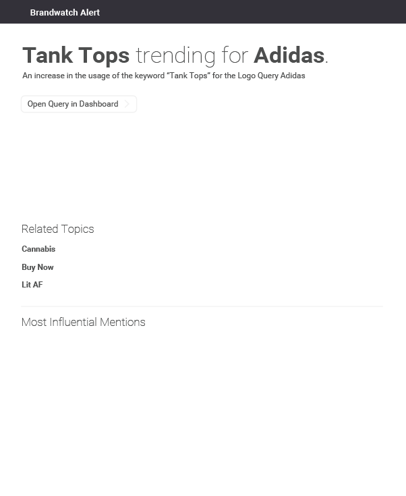Click the quoted "Tank Tops" keyword in subtitle
This screenshot has height=496, width=406.
(189, 76)
